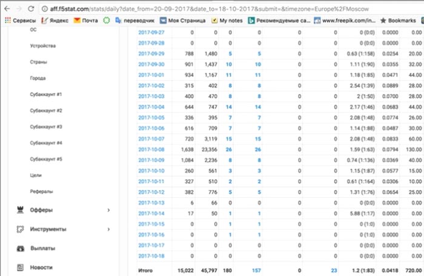Open the 2017-09-28 date link

click(x=151, y=43)
